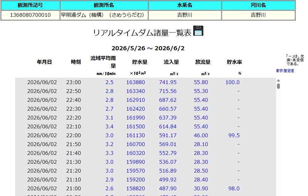Click discharge value 28.50
Screen dimensions: 308x196
[201, 171]
